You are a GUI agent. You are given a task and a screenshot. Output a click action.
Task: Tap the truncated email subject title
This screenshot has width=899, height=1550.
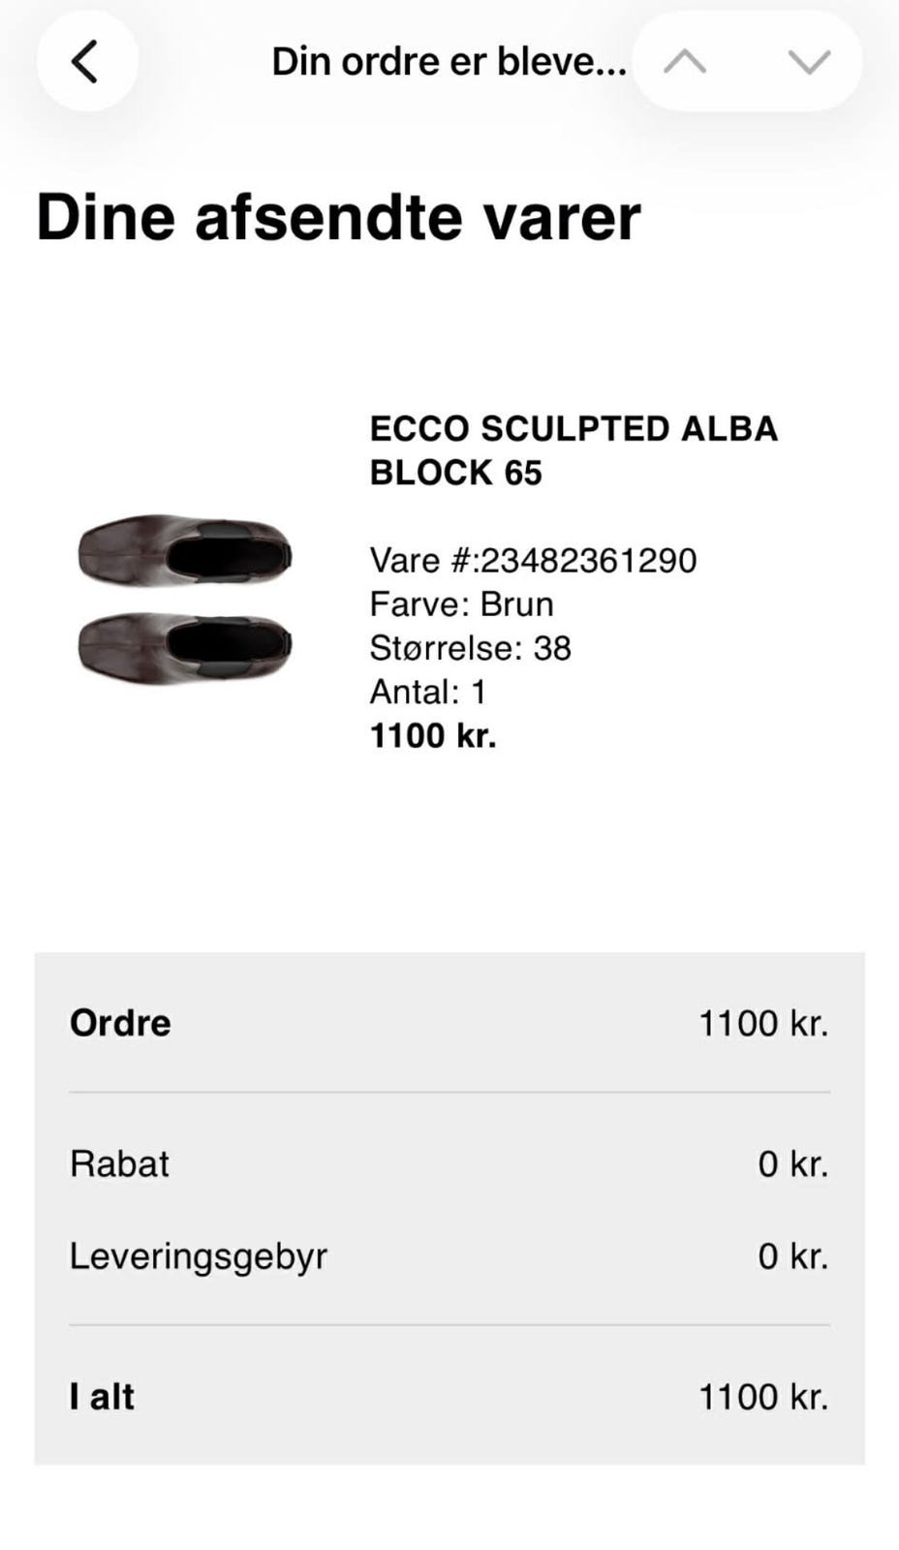(449, 62)
